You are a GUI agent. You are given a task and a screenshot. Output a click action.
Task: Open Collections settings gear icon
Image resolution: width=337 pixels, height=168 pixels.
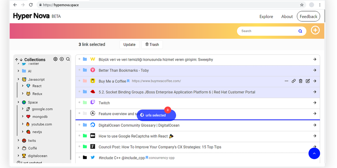click(x=55, y=59)
